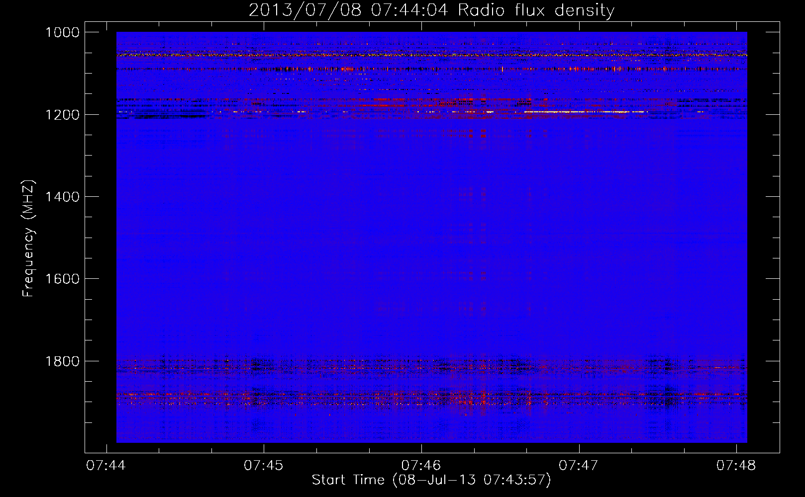Click the "Start Time (08-Jul-13 07:43:57)" axis label

431,480
